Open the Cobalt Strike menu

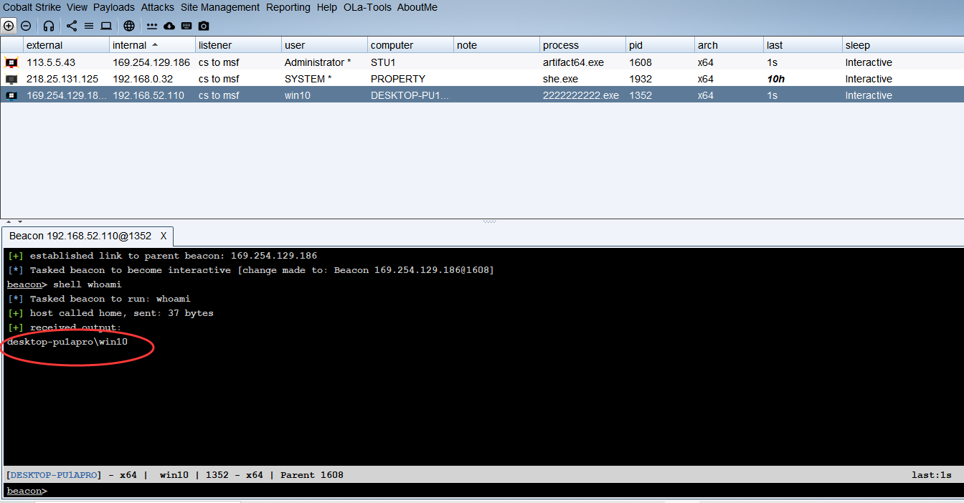coord(32,7)
